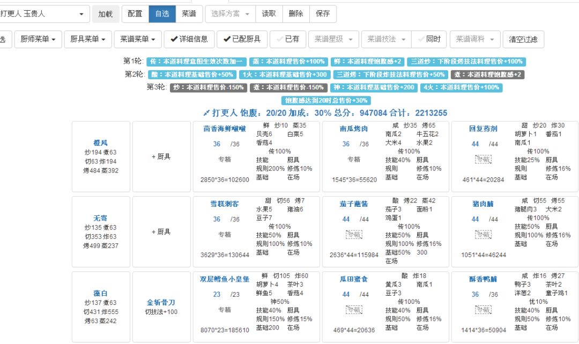Image resolution: width=579 pixels, height=344 pixels.
Task: Click the 加载 button
Action: 105,14
